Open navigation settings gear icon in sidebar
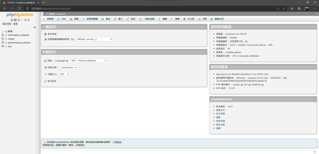 coord(25,20)
